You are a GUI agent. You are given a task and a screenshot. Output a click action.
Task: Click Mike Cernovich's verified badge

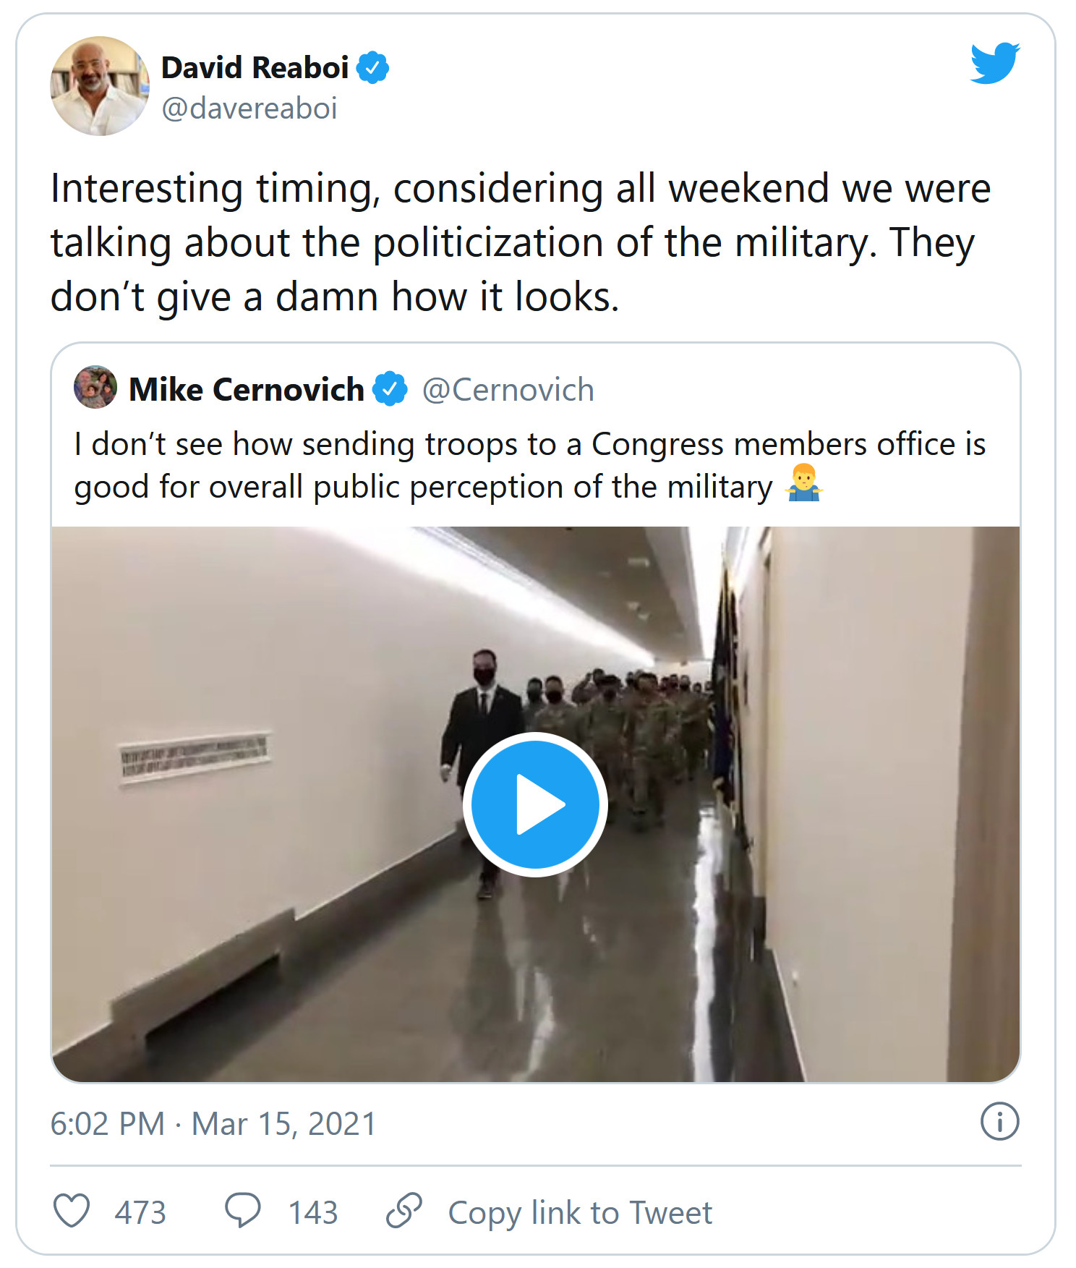click(390, 389)
